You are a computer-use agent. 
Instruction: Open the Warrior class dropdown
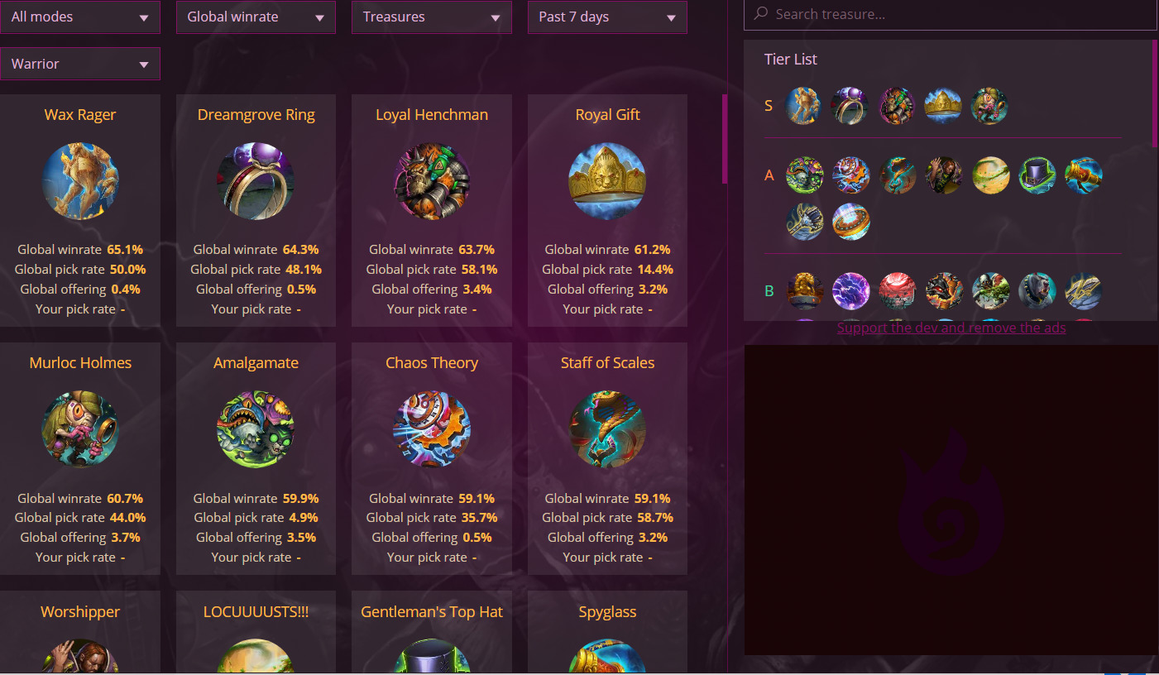pos(80,64)
